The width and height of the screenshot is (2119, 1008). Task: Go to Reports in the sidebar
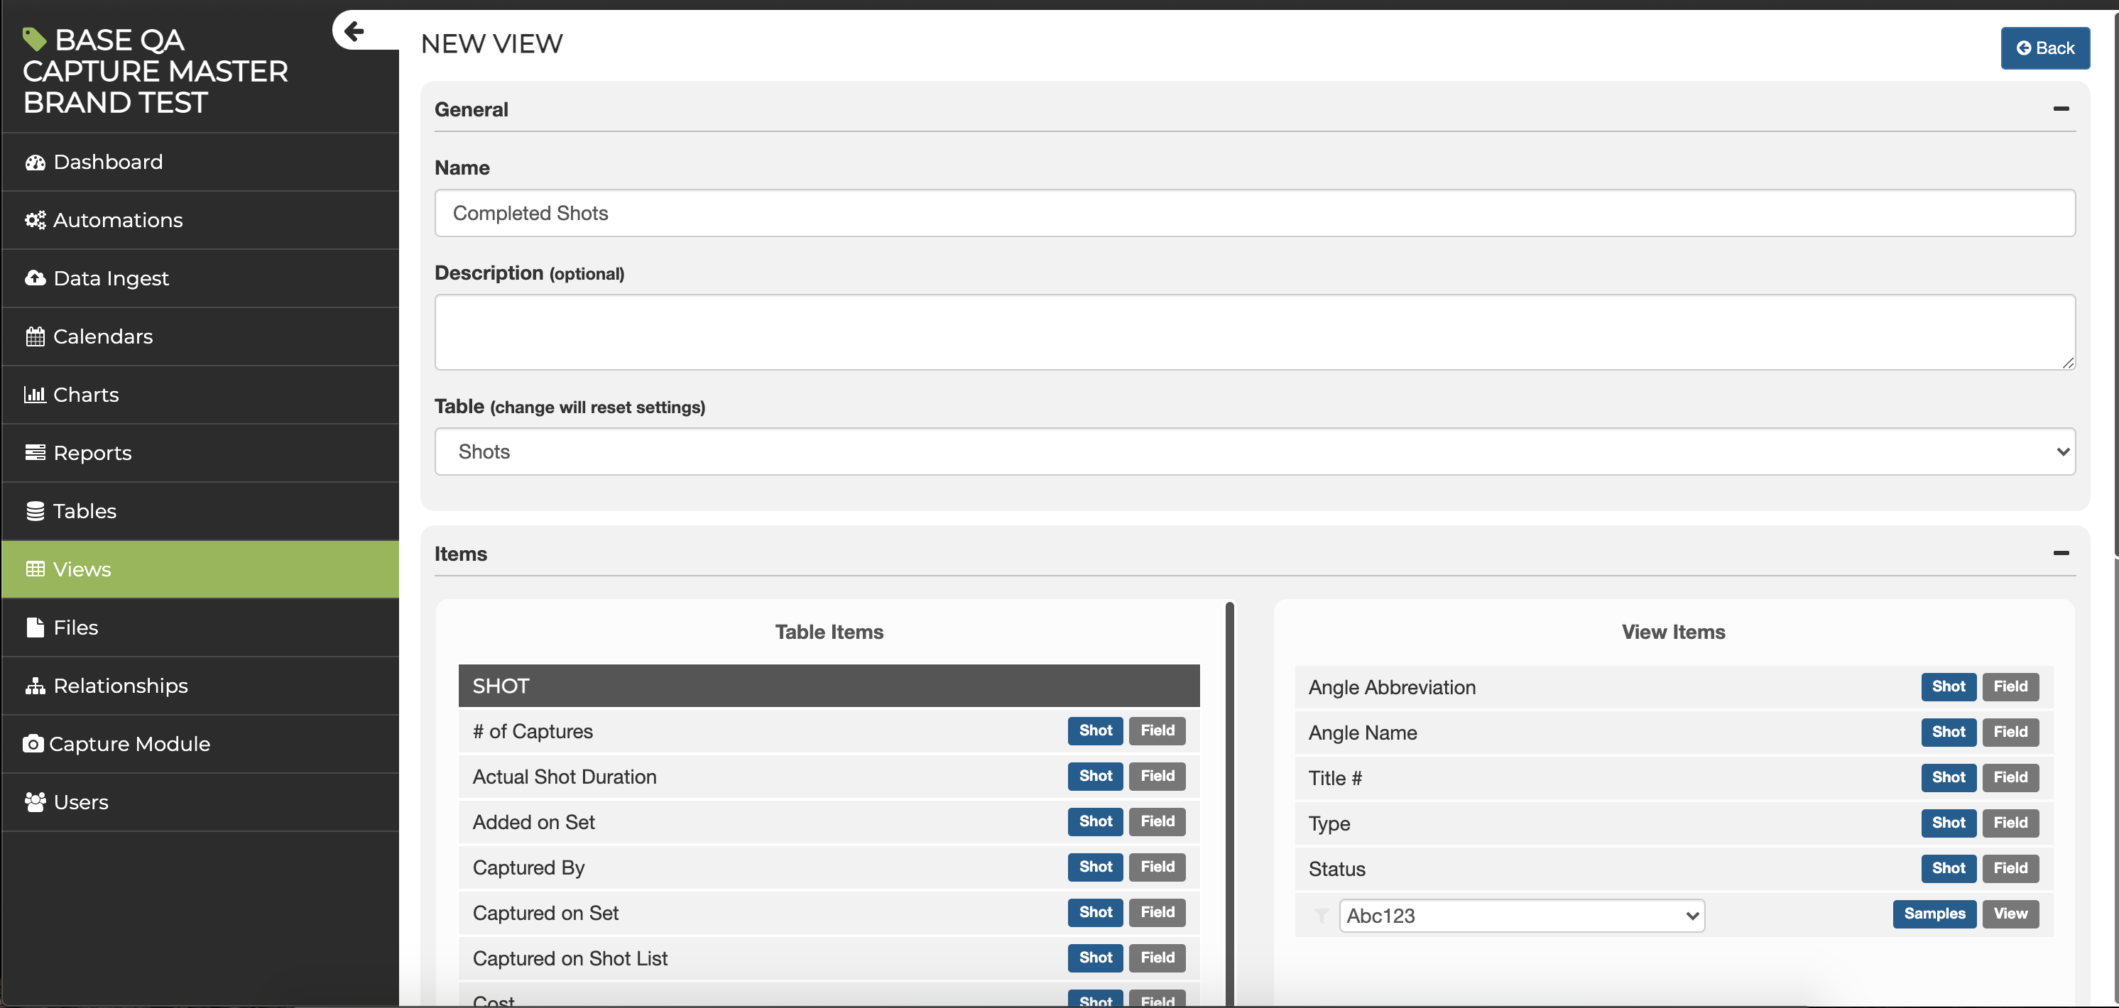[92, 453]
